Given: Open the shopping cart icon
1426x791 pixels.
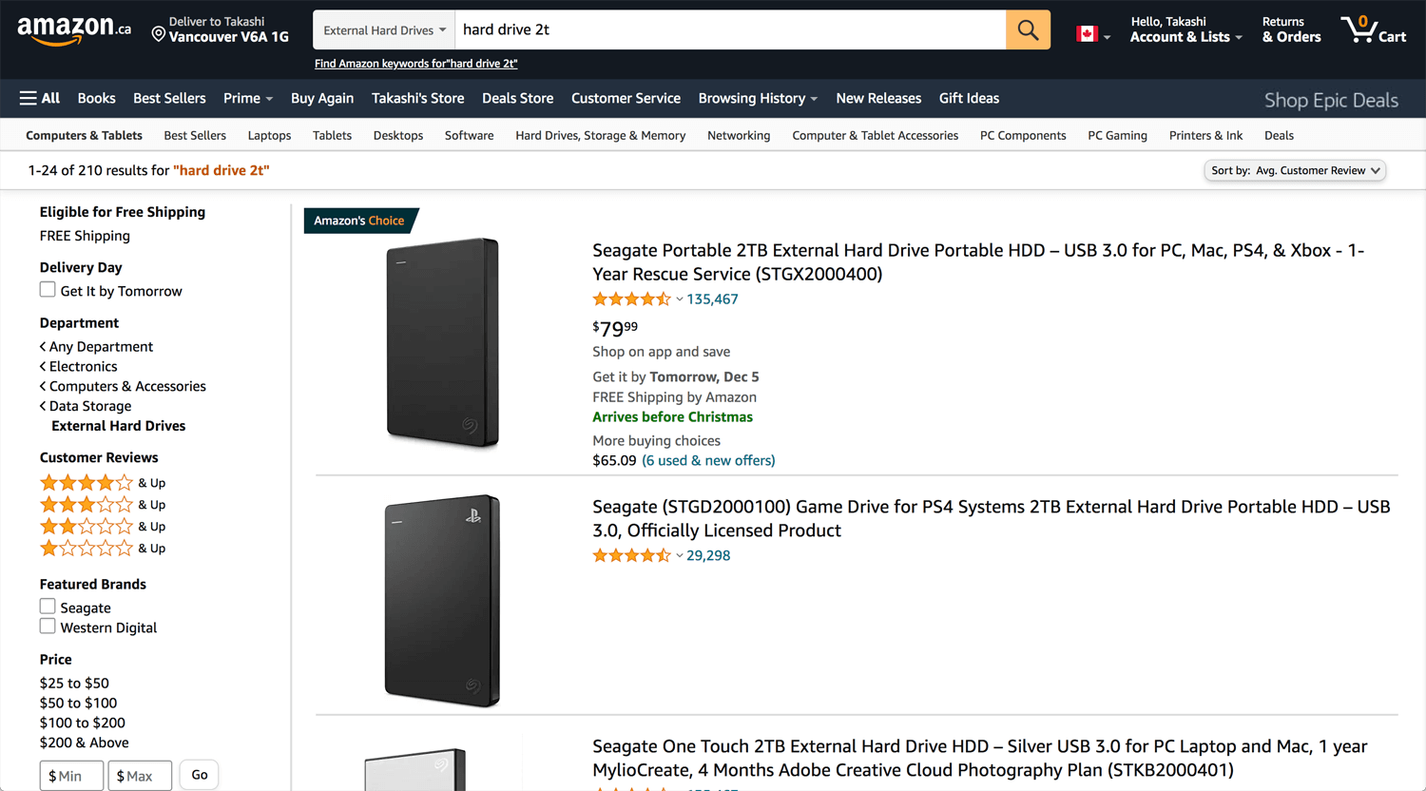Looking at the screenshot, I should pos(1373,29).
